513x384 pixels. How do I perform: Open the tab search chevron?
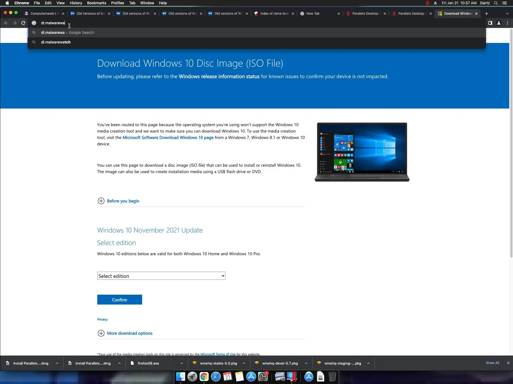click(x=507, y=14)
